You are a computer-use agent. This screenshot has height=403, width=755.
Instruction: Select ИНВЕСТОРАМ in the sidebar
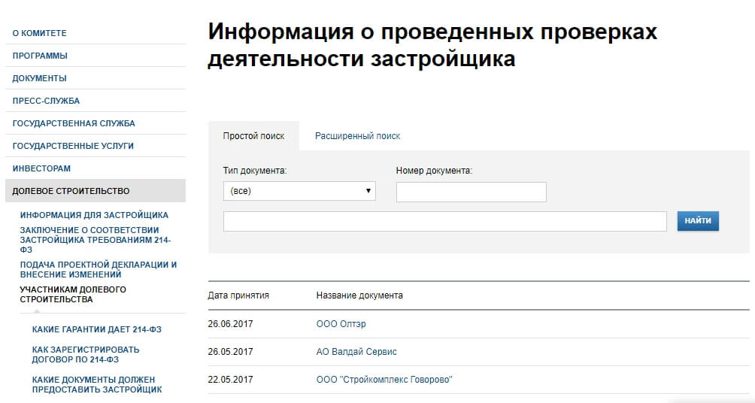(41, 169)
